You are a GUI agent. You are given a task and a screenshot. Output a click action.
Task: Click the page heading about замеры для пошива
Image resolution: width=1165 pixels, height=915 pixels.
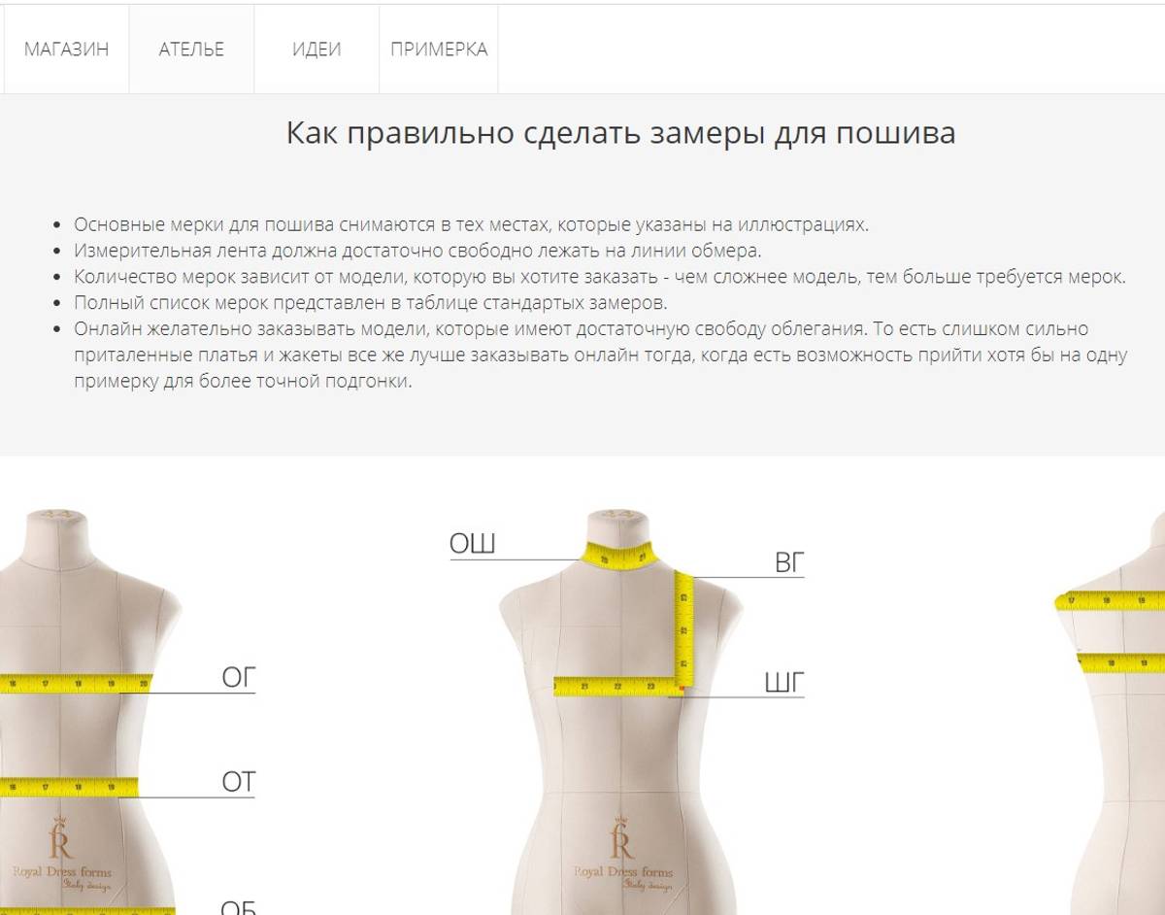pyautogui.click(x=620, y=132)
